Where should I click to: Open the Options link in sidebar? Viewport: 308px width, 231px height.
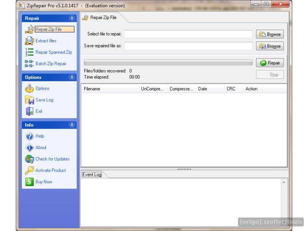coord(42,89)
